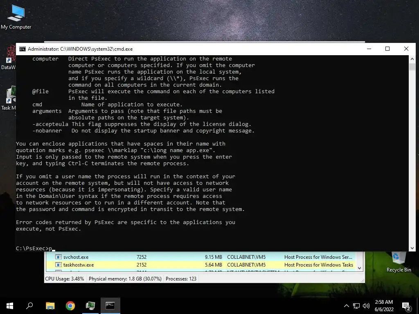Maximize the cmd.exe window

387,49
